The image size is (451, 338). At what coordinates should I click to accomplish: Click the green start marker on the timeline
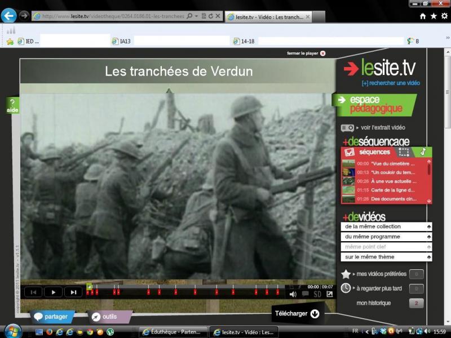[x=90, y=286]
